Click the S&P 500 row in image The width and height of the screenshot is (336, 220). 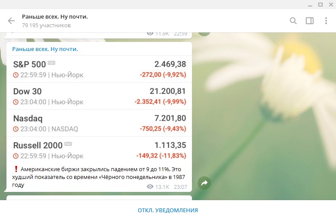click(99, 69)
